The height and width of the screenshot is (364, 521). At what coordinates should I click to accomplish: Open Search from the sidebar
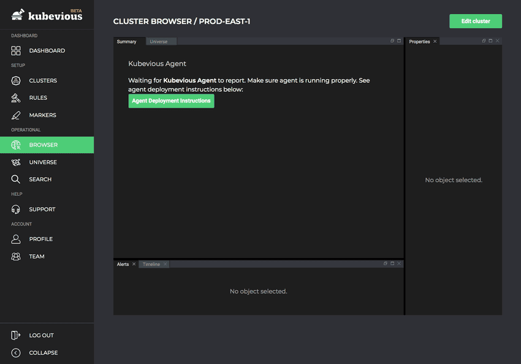[x=40, y=180]
